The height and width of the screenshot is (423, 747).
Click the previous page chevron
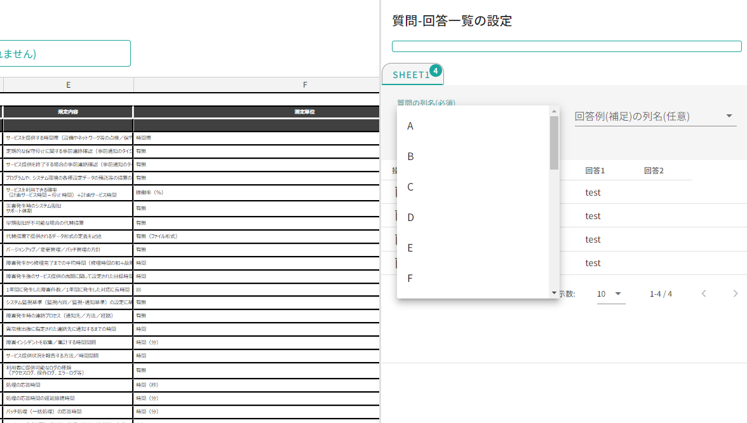point(703,294)
